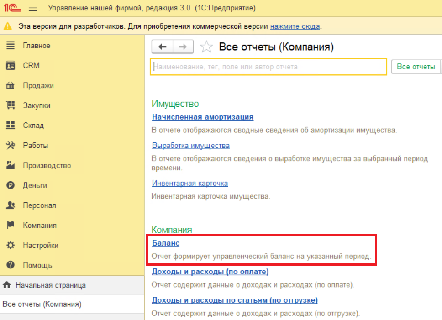Click the Персонал people icon

click(x=11, y=205)
